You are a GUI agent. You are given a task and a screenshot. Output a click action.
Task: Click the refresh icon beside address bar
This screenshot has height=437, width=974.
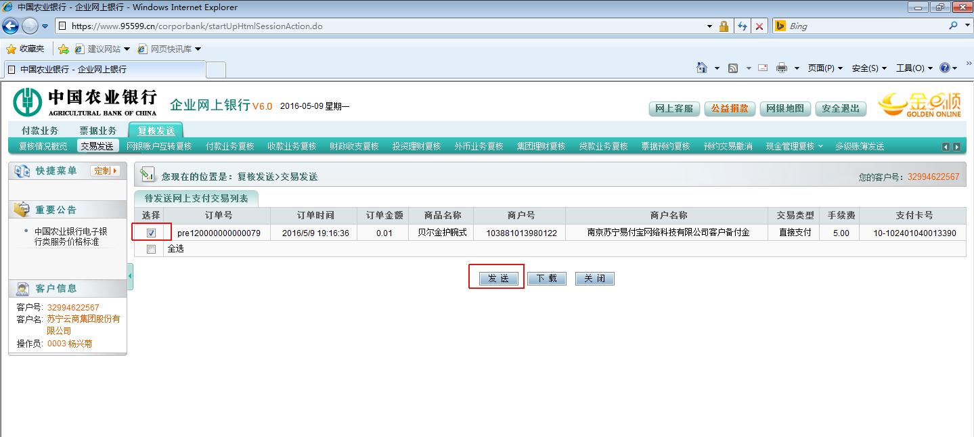(743, 26)
